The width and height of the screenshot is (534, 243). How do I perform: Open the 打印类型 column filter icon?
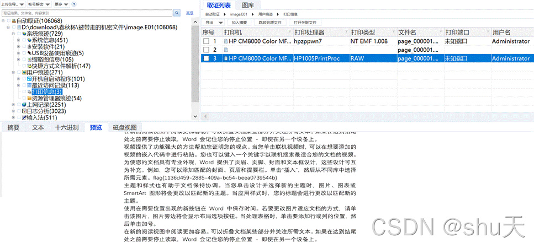tap(394, 33)
